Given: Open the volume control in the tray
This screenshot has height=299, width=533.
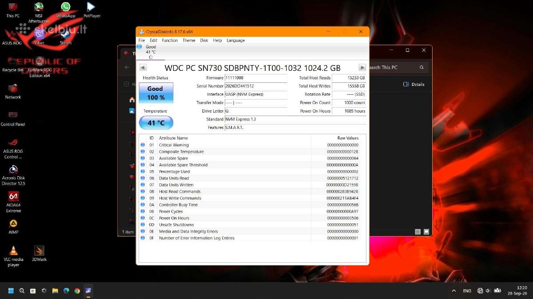Looking at the screenshot, I should point(488,291).
